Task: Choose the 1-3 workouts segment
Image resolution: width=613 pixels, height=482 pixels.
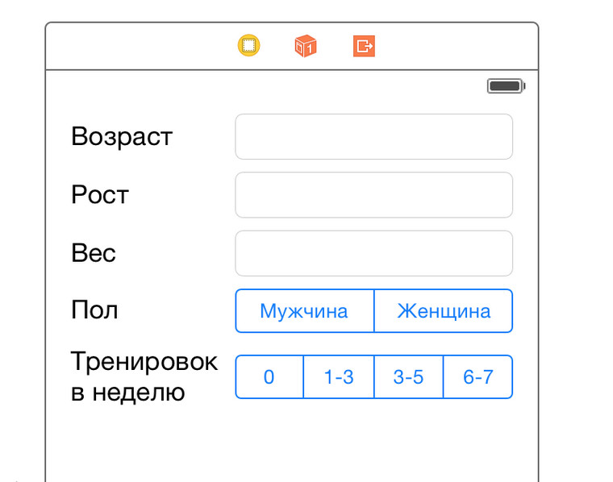Action: tap(339, 377)
